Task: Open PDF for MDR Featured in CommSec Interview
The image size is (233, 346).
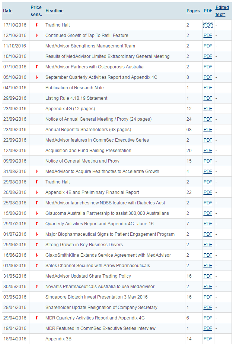Action: click(x=208, y=328)
